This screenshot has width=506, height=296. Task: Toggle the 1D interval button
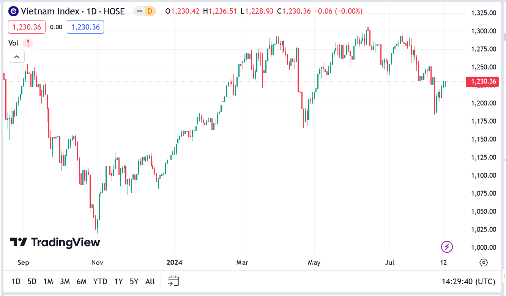coord(16,282)
